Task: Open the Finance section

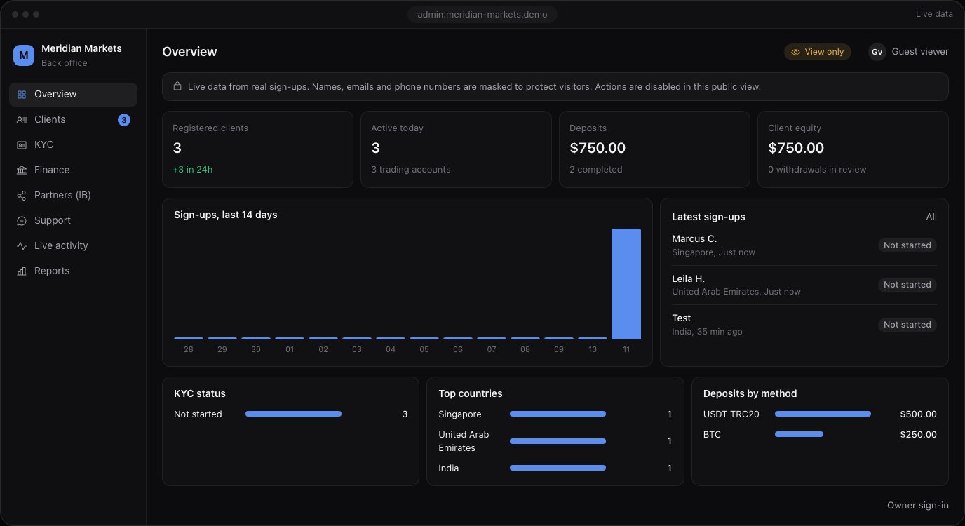Action: point(73,170)
